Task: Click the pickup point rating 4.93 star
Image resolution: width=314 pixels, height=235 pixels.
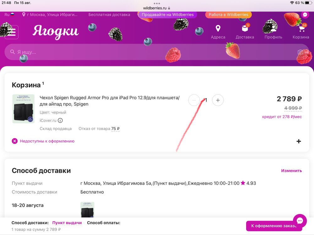Action: (243, 183)
